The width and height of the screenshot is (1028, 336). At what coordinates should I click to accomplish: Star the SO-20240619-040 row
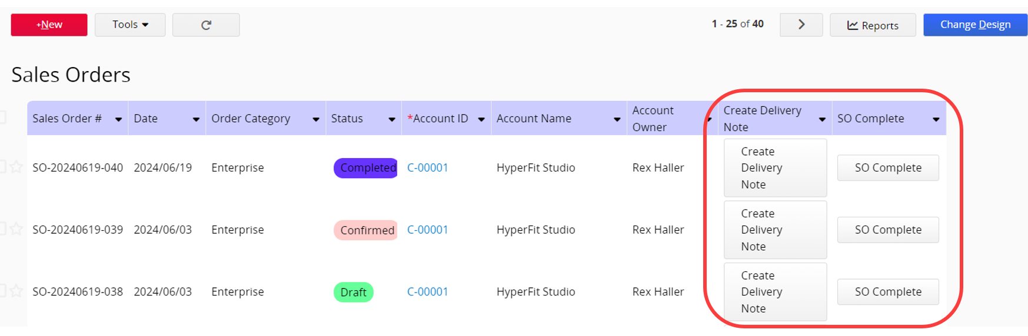pyautogui.click(x=16, y=167)
